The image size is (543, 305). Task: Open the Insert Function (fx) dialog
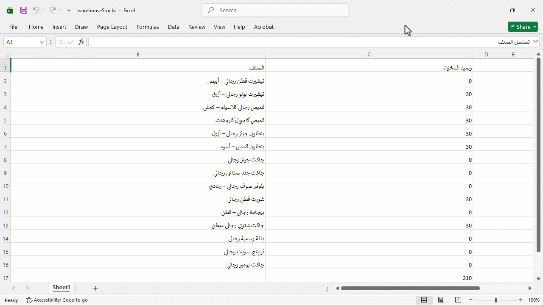click(81, 42)
